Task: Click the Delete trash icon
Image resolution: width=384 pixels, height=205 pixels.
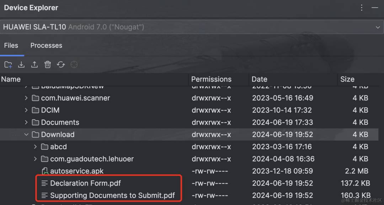Action: pyautogui.click(x=48, y=65)
